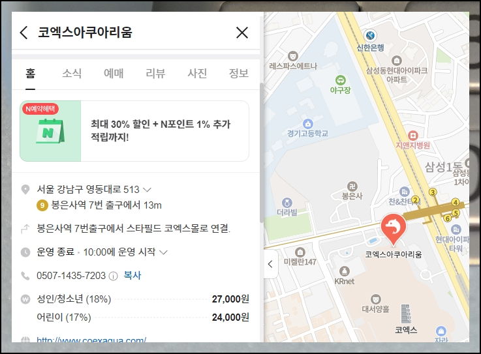Switch to the 홈 tab
This screenshot has width=481, height=354.
click(31, 73)
